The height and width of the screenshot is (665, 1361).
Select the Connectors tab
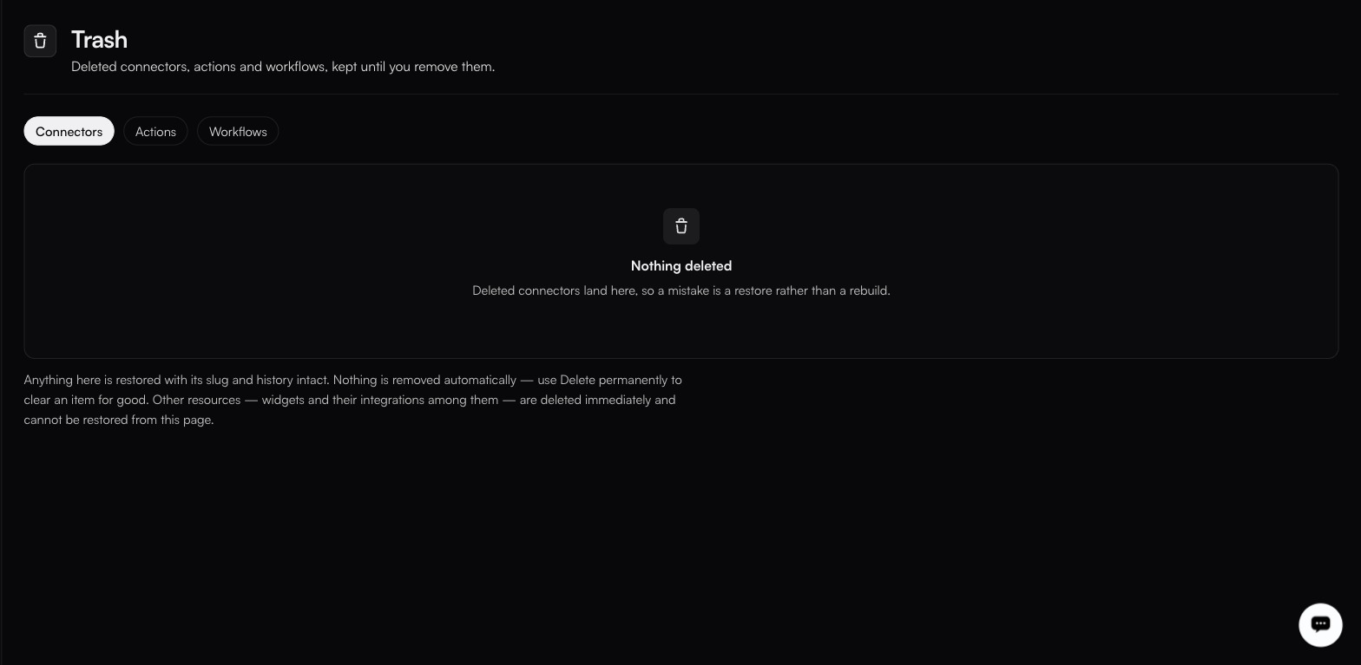(69, 131)
